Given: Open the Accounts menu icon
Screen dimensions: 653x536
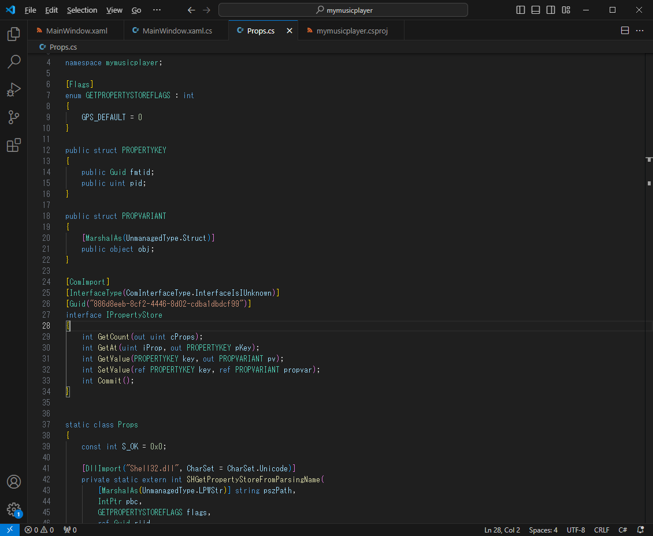Looking at the screenshot, I should (14, 482).
